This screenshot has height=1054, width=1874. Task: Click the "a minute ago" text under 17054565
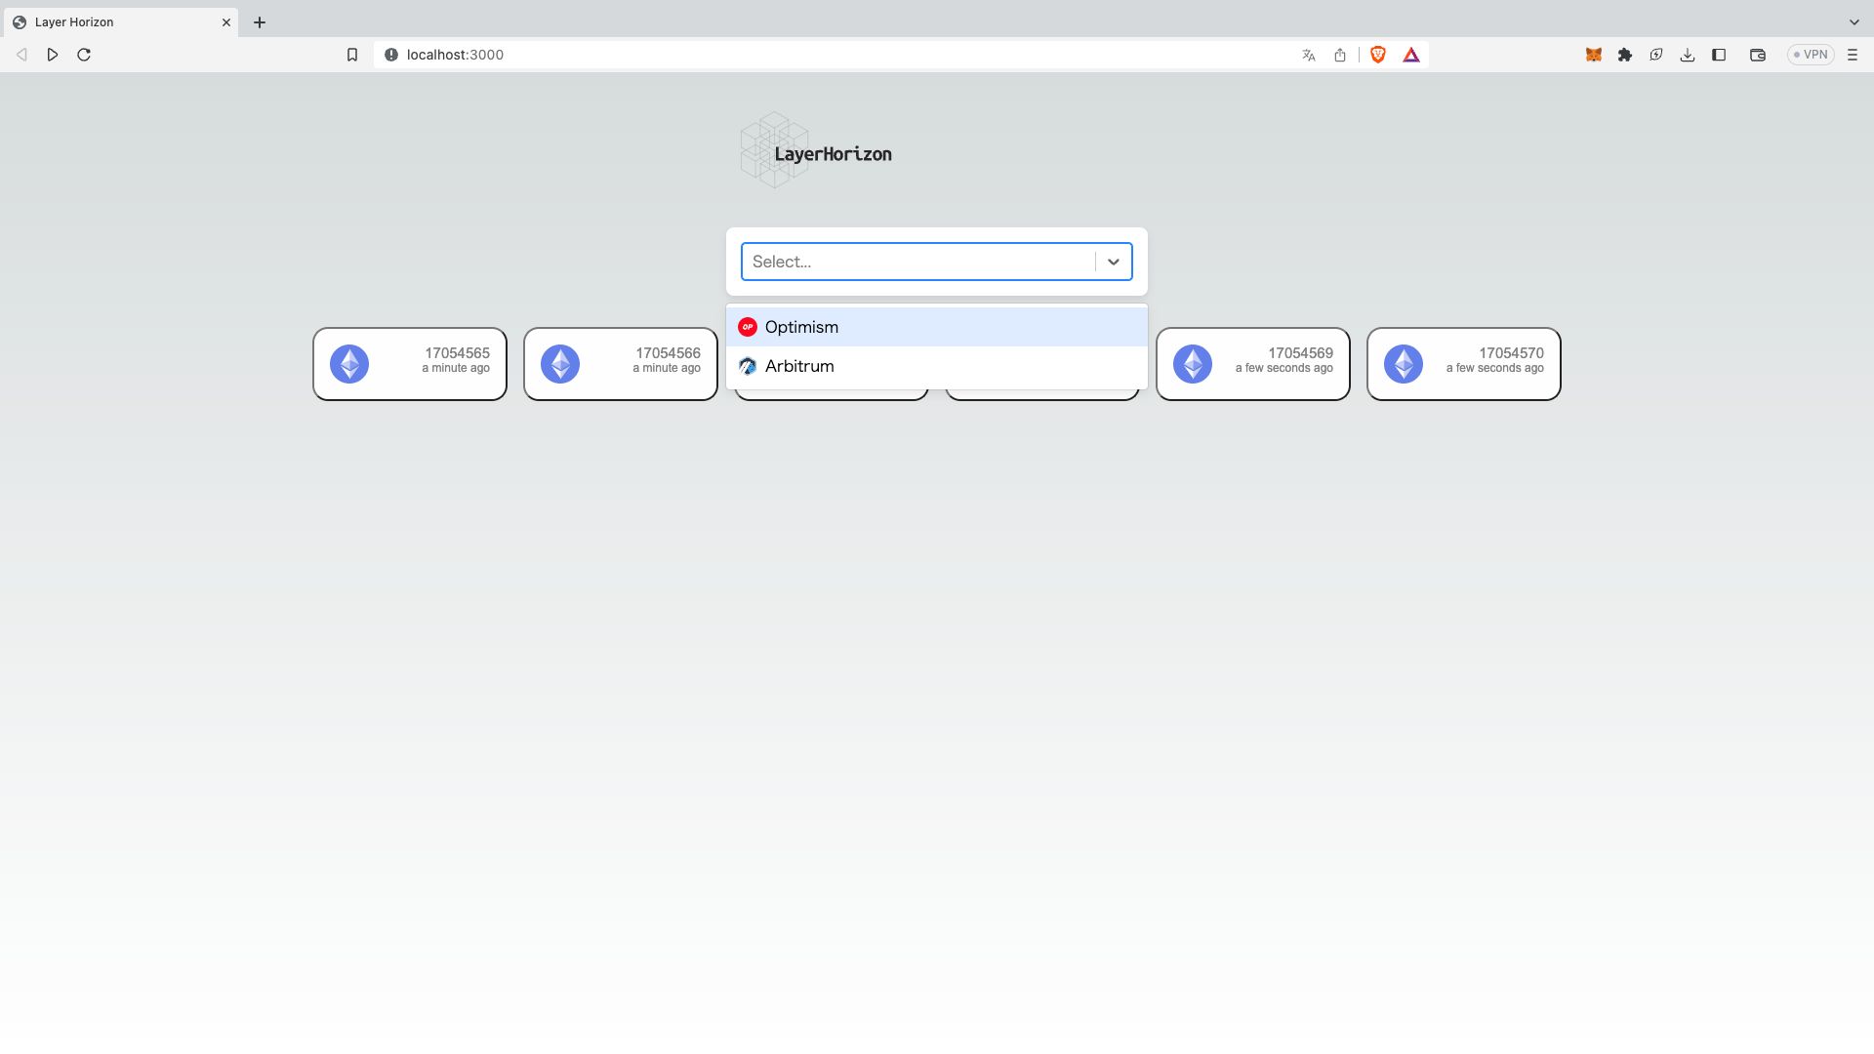pyautogui.click(x=456, y=369)
